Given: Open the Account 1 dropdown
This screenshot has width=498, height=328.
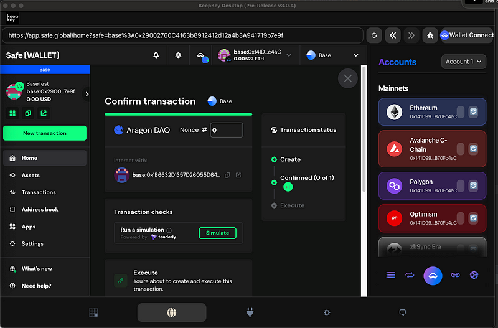Looking at the screenshot, I should pyautogui.click(x=464, y=62).
